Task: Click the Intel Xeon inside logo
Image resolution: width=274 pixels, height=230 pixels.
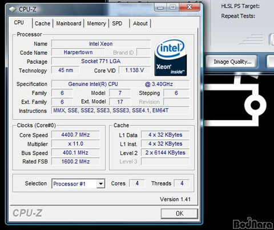Action: (171, 57)
